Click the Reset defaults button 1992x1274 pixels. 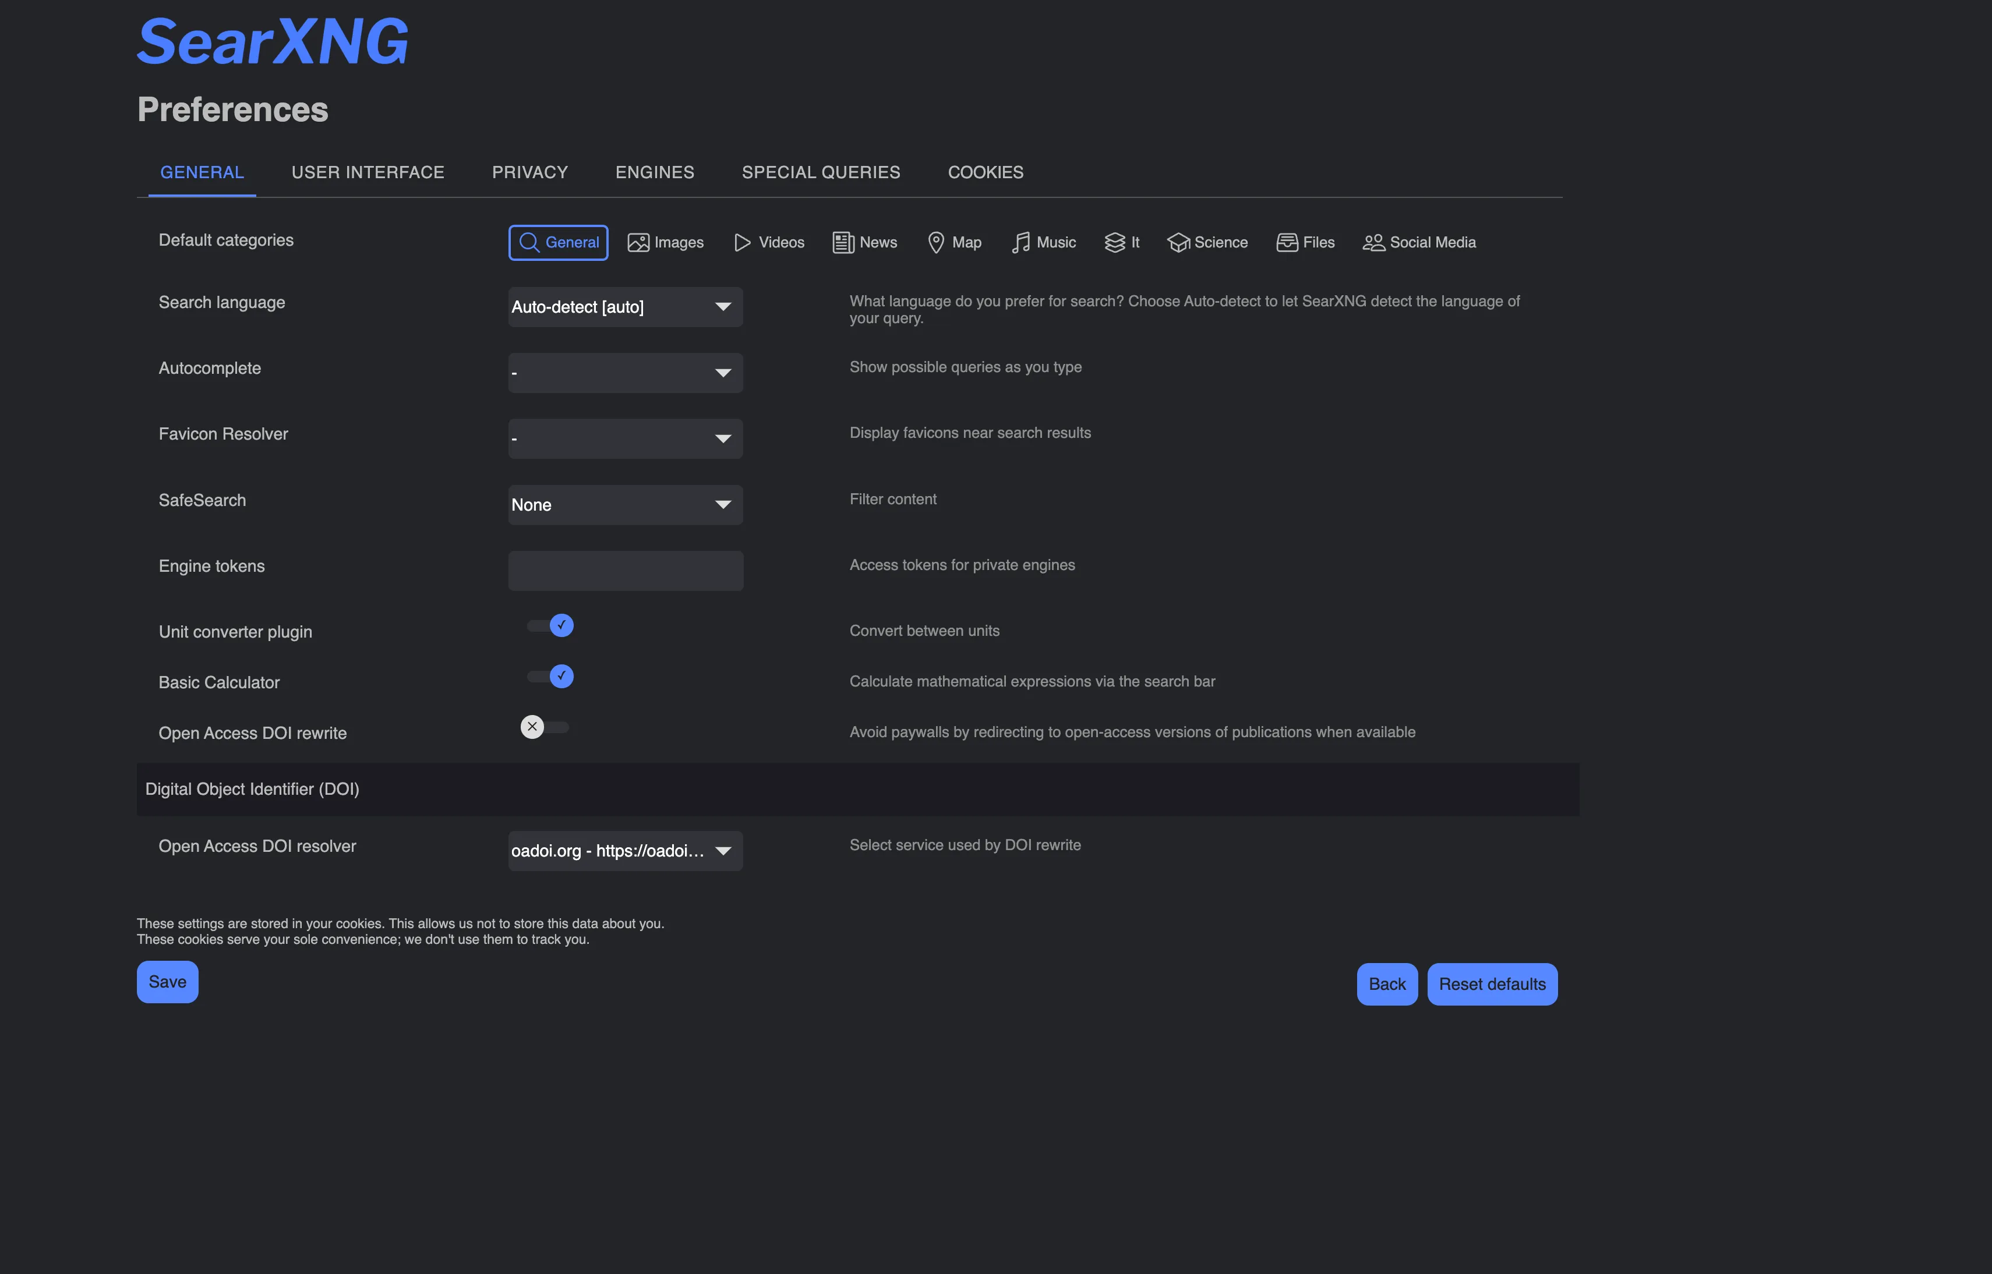[1491, 983]
